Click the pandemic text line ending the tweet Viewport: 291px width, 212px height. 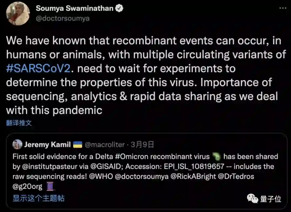click(x=54, y=110)
